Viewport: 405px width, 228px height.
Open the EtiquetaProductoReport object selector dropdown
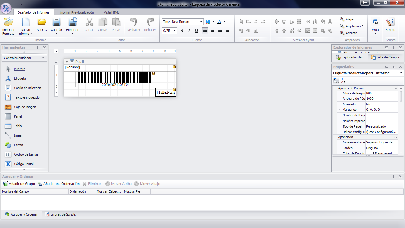coord(401,73)
